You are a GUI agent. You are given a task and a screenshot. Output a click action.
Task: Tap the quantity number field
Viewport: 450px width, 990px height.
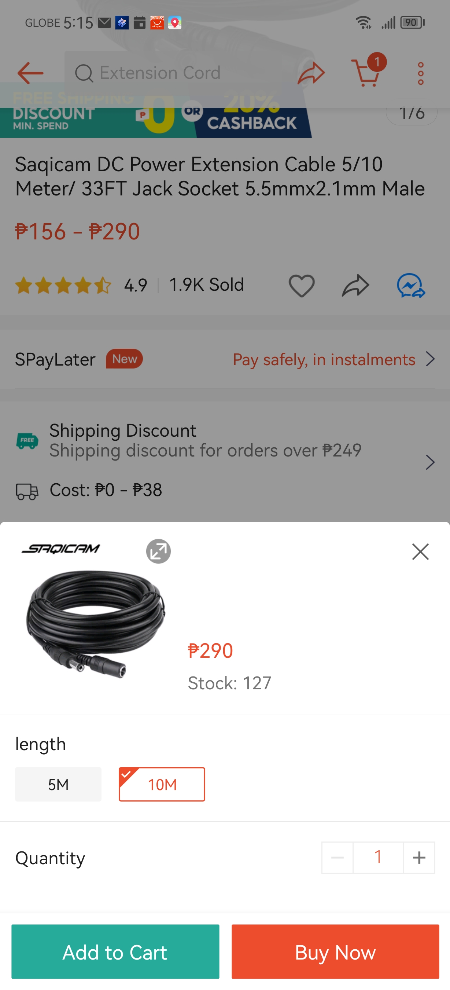378,857
